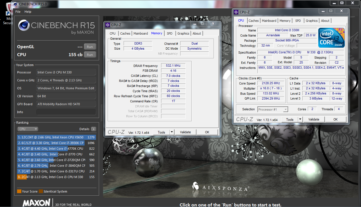Open Mainboard tab in right CPU-Z window

269,21
